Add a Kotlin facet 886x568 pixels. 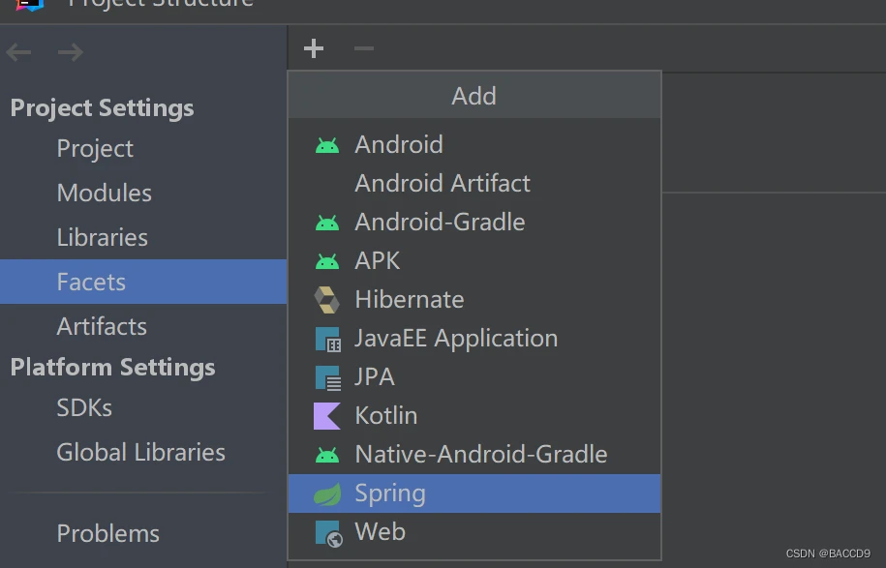tap(474, 416)
